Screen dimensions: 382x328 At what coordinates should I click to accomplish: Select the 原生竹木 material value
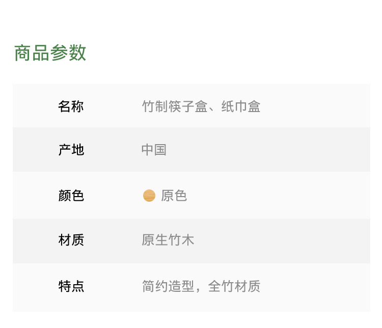tap(168, 240)
